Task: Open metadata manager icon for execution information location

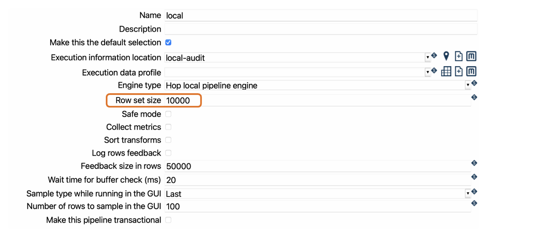Action: tap(471, 57)
